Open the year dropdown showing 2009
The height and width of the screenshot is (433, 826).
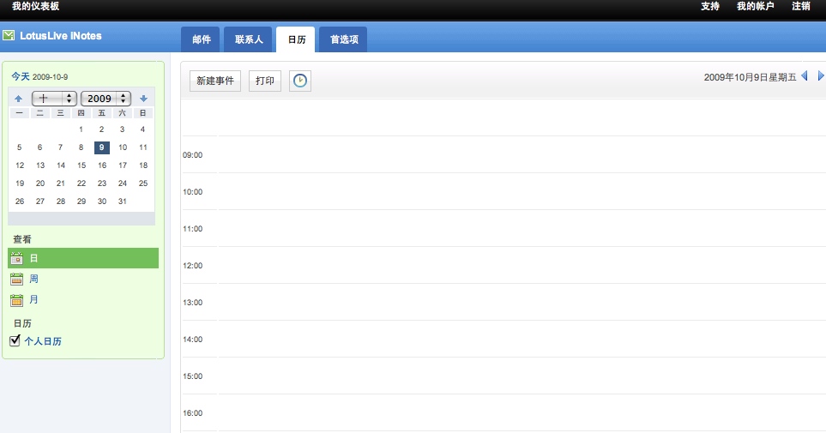pyautogui.click(x=106, y=99)
